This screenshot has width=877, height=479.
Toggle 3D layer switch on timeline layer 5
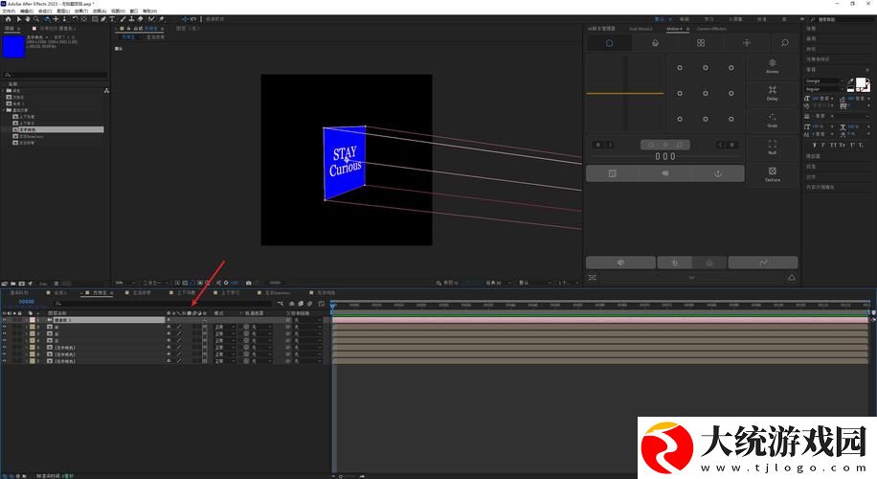click(x=205, y=348)
